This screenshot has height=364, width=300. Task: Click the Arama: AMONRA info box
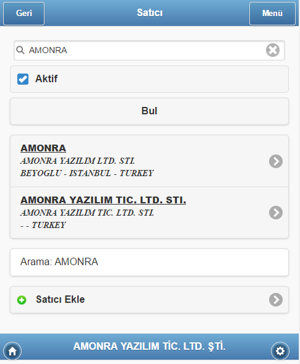coord(150,262)
